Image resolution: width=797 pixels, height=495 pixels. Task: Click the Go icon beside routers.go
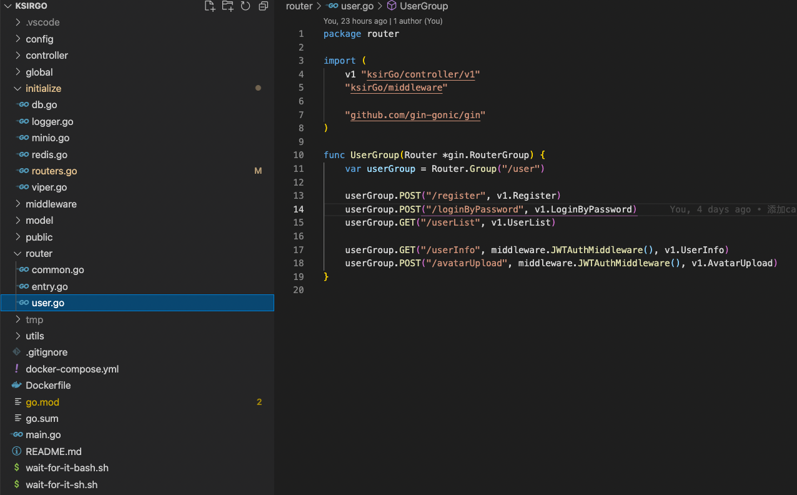(23, 171)
